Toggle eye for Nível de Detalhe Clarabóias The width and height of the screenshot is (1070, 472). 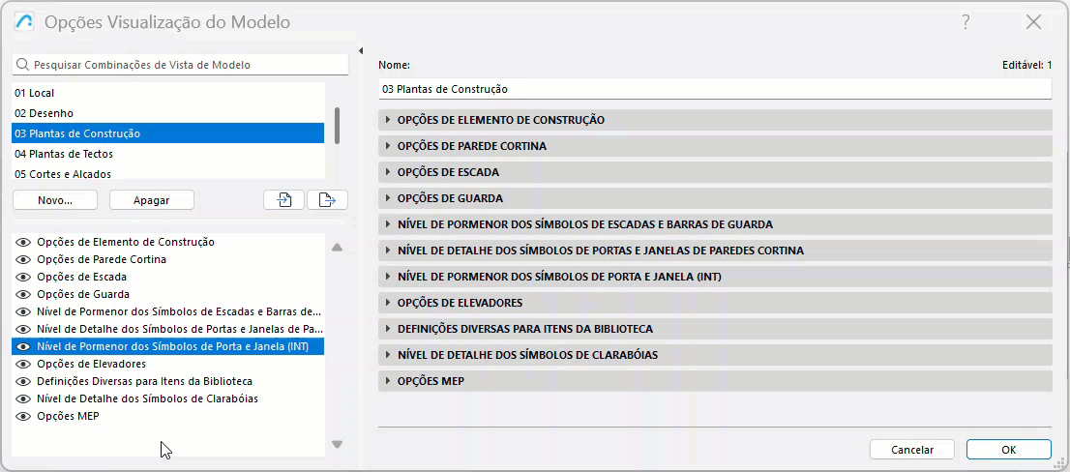pyautogui.click(x=24, y=399)
